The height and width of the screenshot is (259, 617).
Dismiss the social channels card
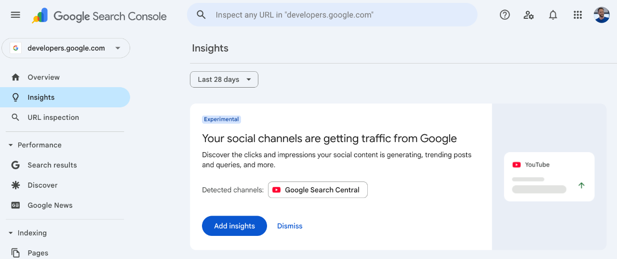(x=290, y=226)
